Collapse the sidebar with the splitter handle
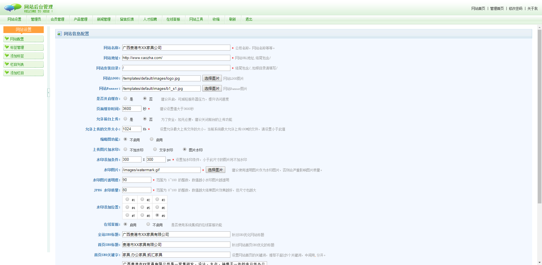This screenshot has width=542, height=265. 49,92
